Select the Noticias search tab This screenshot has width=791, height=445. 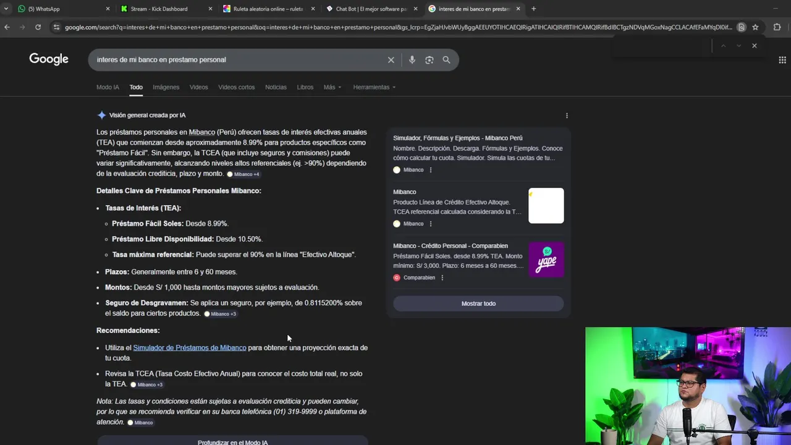click(x=276, y=87)
